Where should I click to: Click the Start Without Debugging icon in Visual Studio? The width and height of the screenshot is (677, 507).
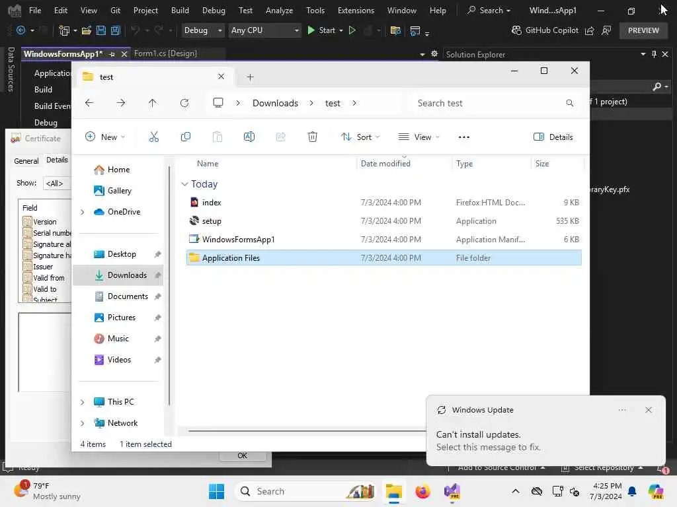(x=352, y=30)
